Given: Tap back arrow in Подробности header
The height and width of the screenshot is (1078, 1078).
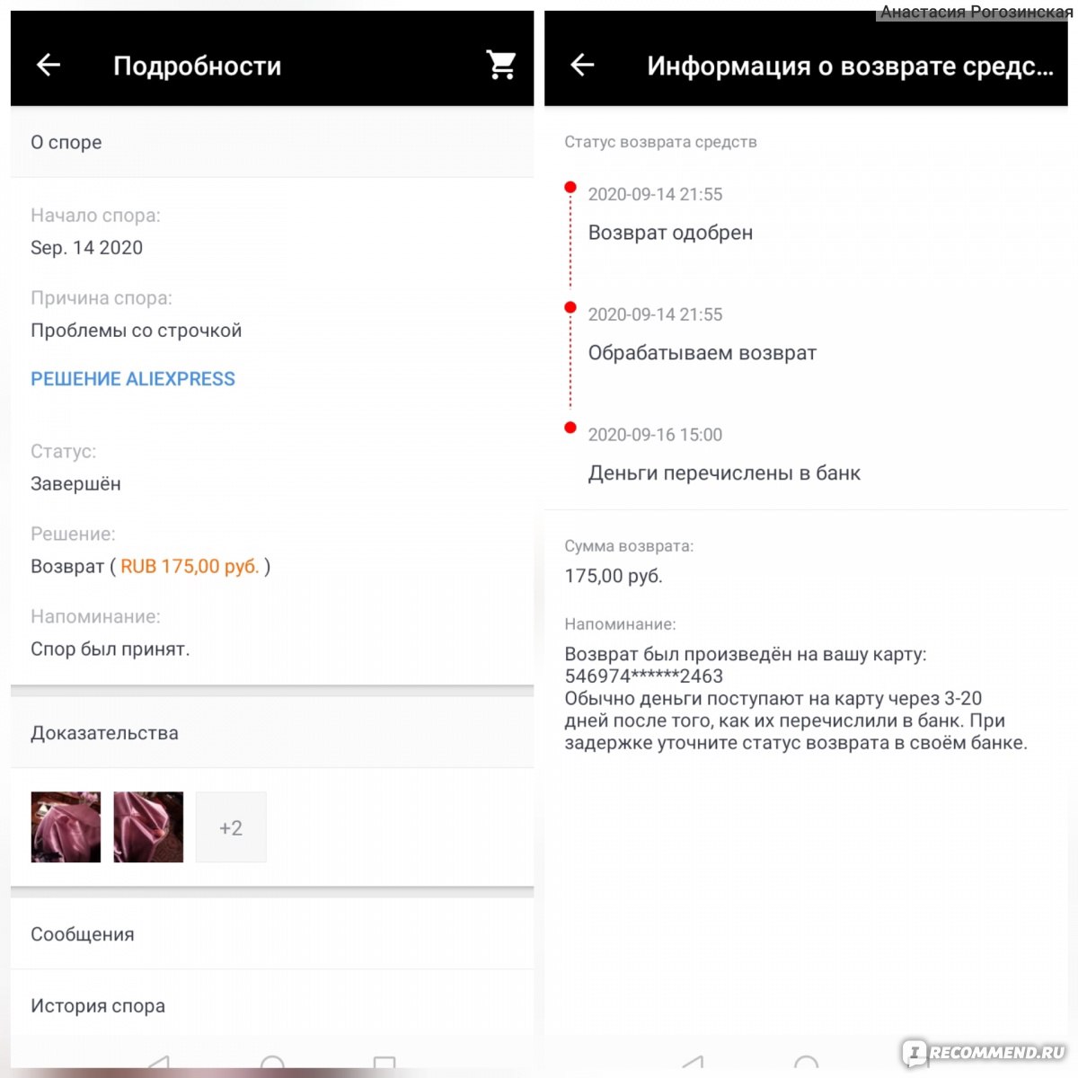Looking at the screenshot, I should [48, 65].
